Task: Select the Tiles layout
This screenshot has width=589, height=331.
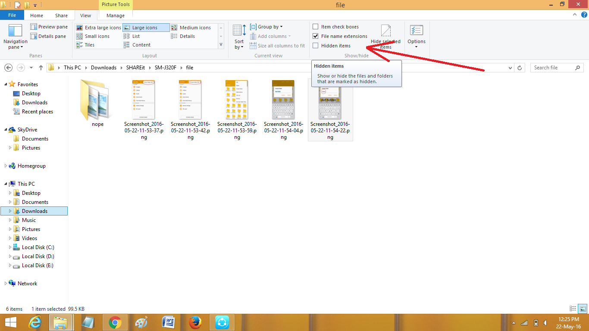Action: pyautogui.click(x=89, y=45)
